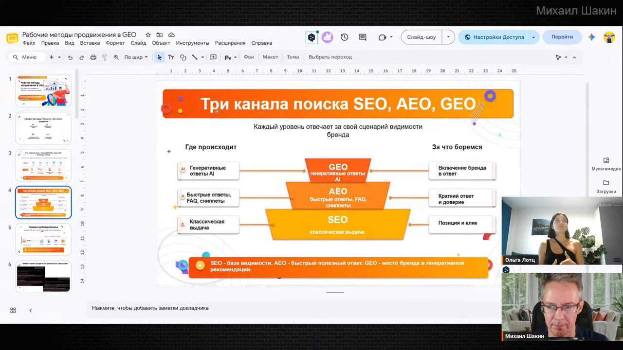Open the Инструменты menu
The height and width of the screenshot is (350, 623).
pyautogui.click(x=193, y=43)
